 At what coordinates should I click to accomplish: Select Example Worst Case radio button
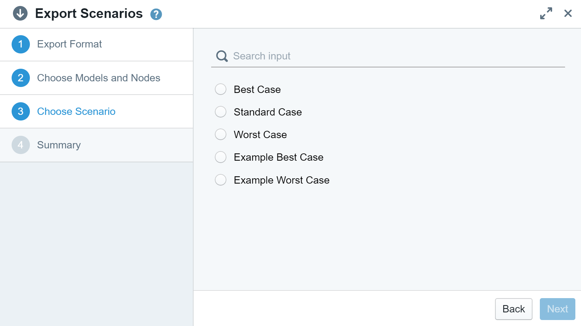pos(221,180)
